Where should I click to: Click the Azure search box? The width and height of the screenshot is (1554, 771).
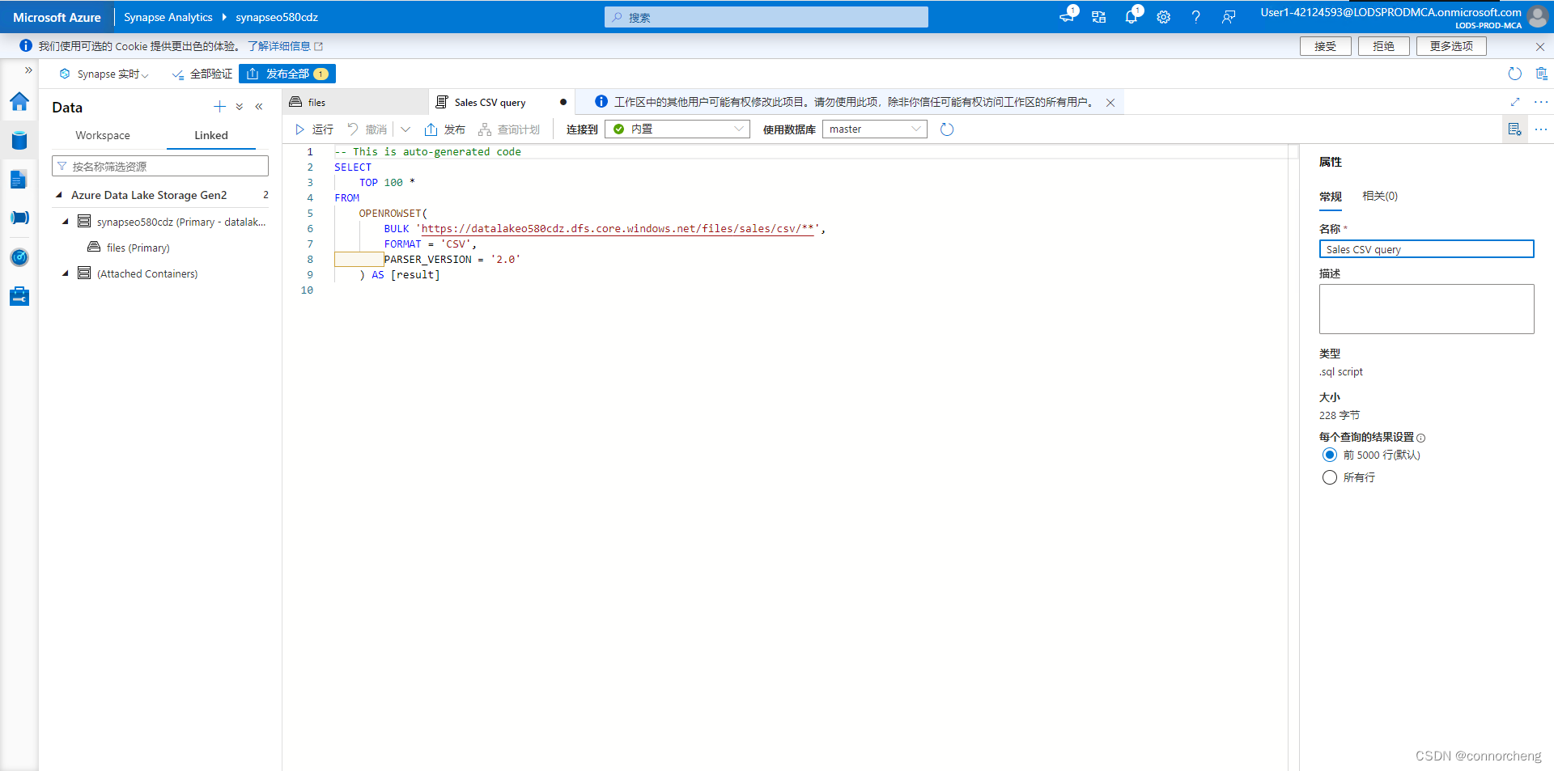(766, 17)
